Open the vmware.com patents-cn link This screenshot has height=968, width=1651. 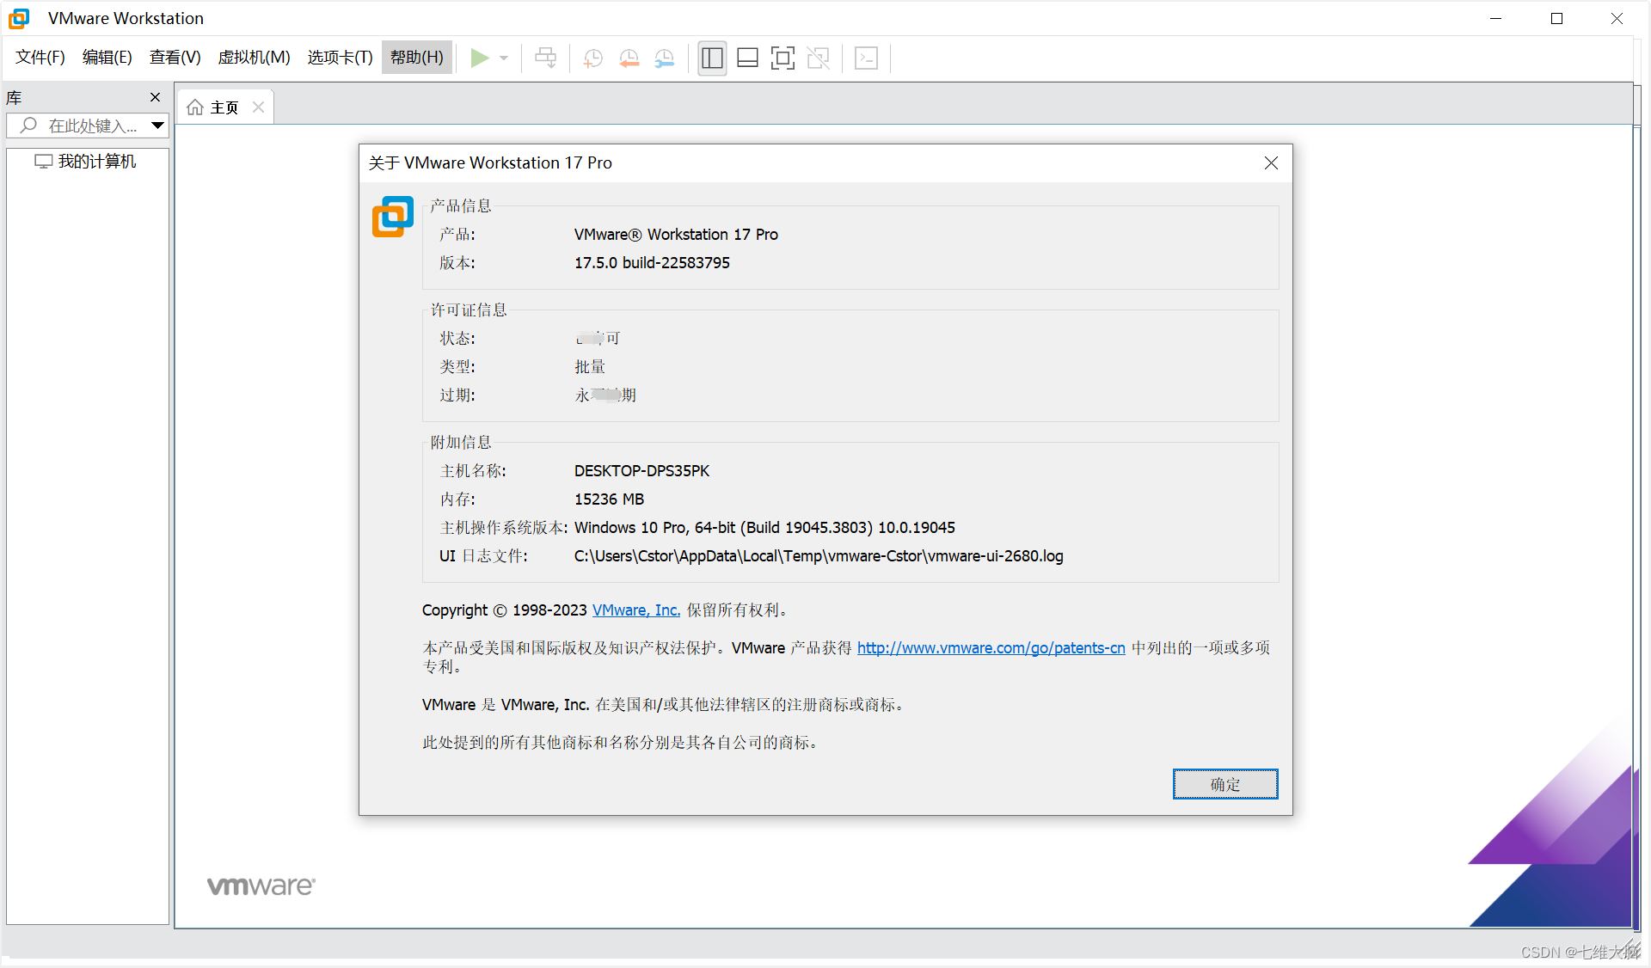coord(991,647)
